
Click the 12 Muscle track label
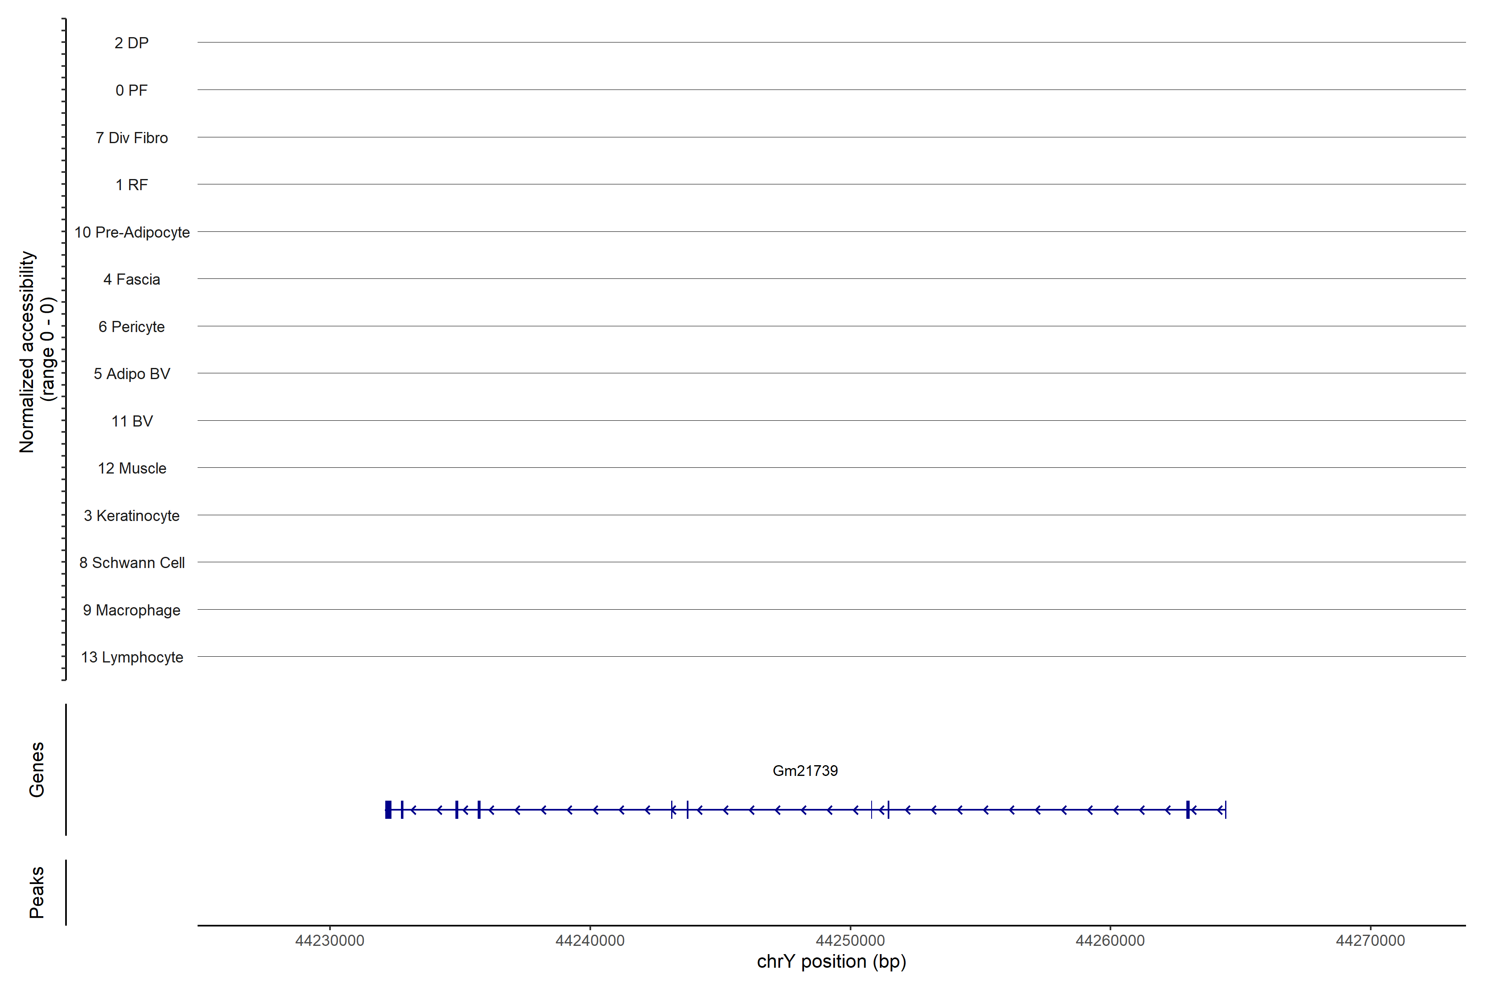pyautogui.click(x=131, y=469)
